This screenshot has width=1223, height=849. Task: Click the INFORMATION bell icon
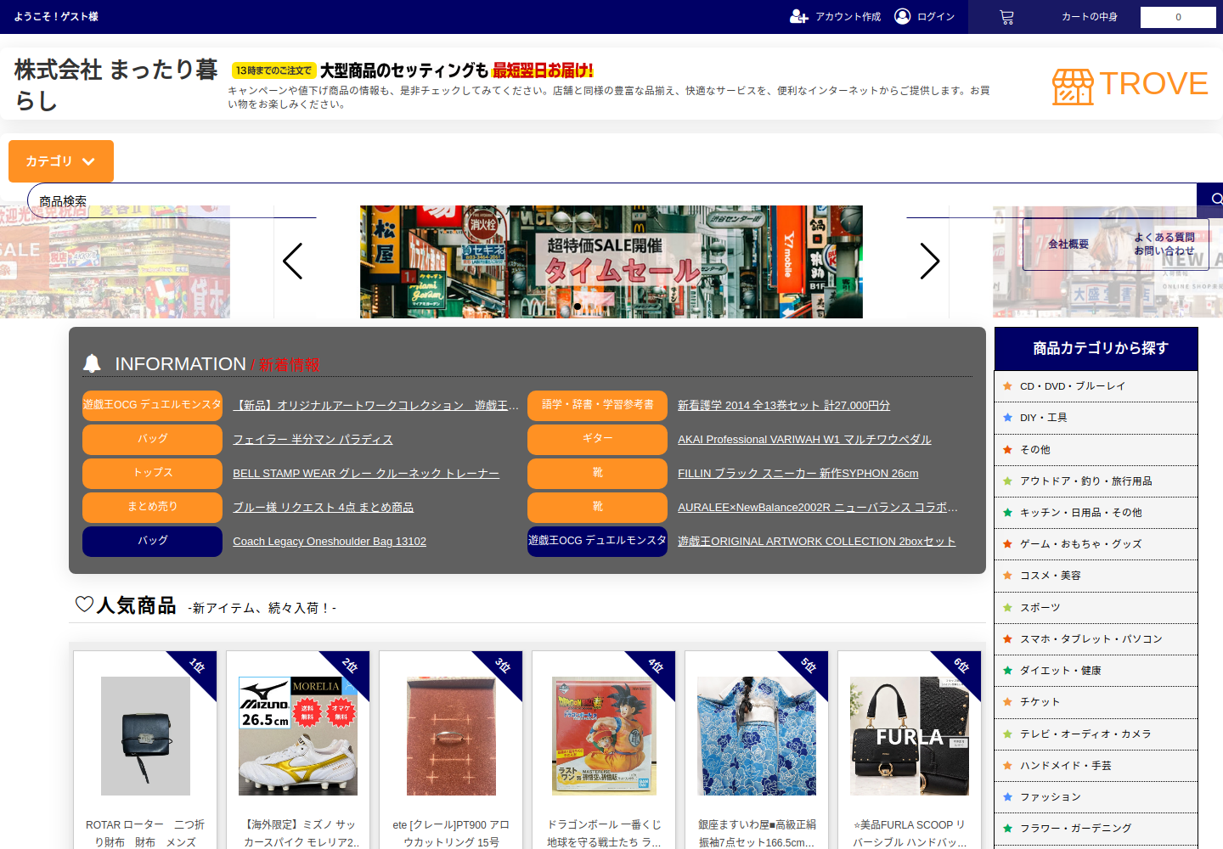point(92,363)
